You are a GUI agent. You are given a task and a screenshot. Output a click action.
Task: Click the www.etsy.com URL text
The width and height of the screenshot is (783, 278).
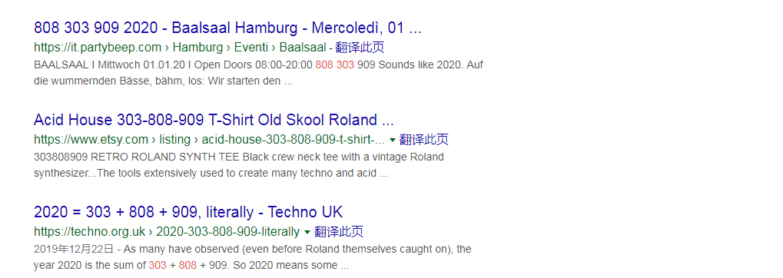coord(91,139)
